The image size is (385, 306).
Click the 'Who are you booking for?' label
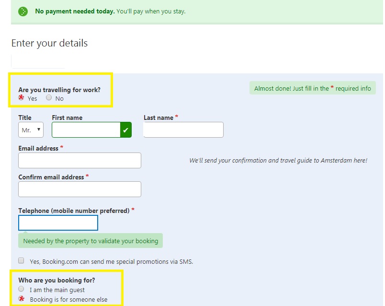point(57,280)
